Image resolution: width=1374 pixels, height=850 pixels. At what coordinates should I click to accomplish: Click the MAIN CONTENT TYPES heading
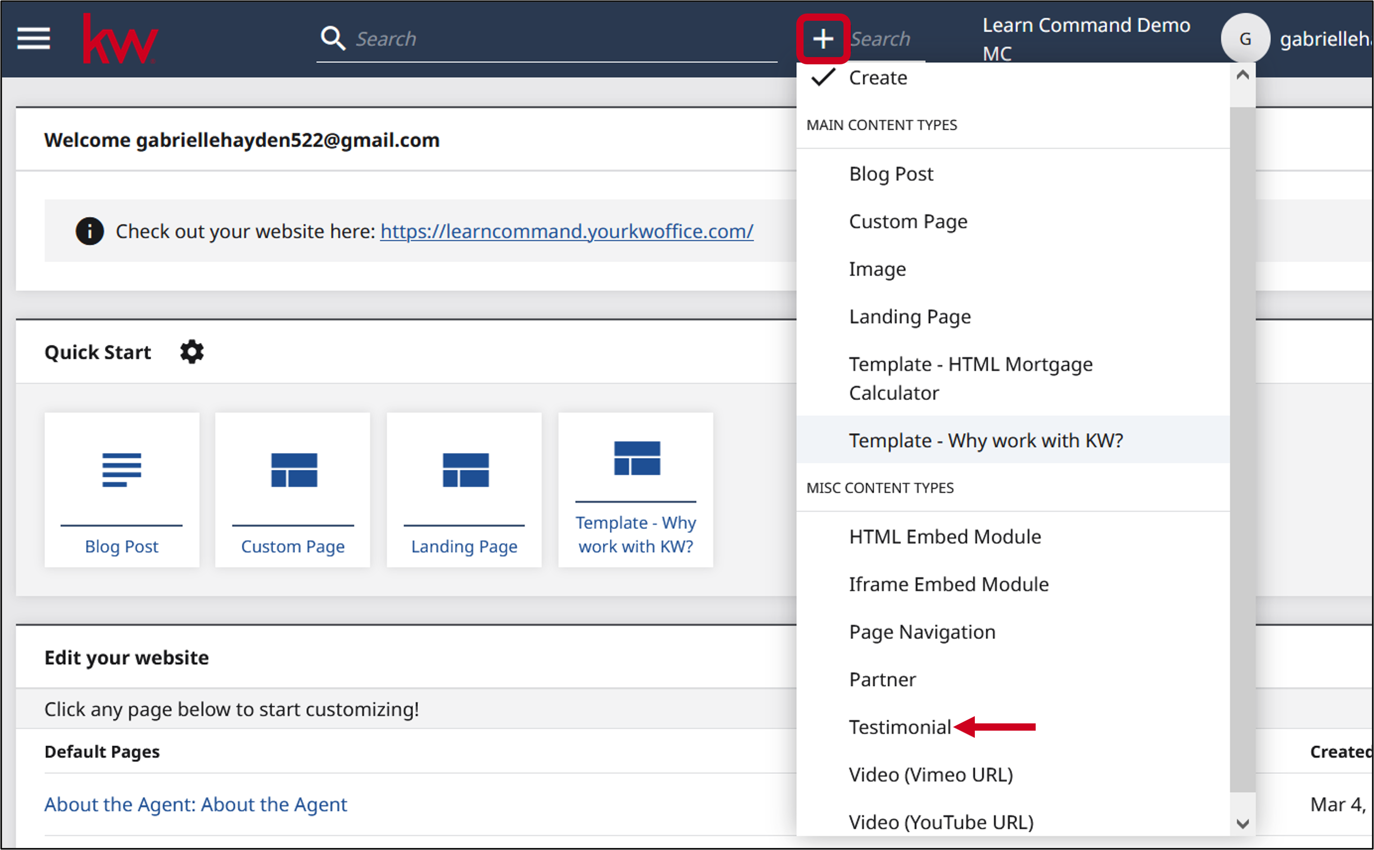coord(881,125)
